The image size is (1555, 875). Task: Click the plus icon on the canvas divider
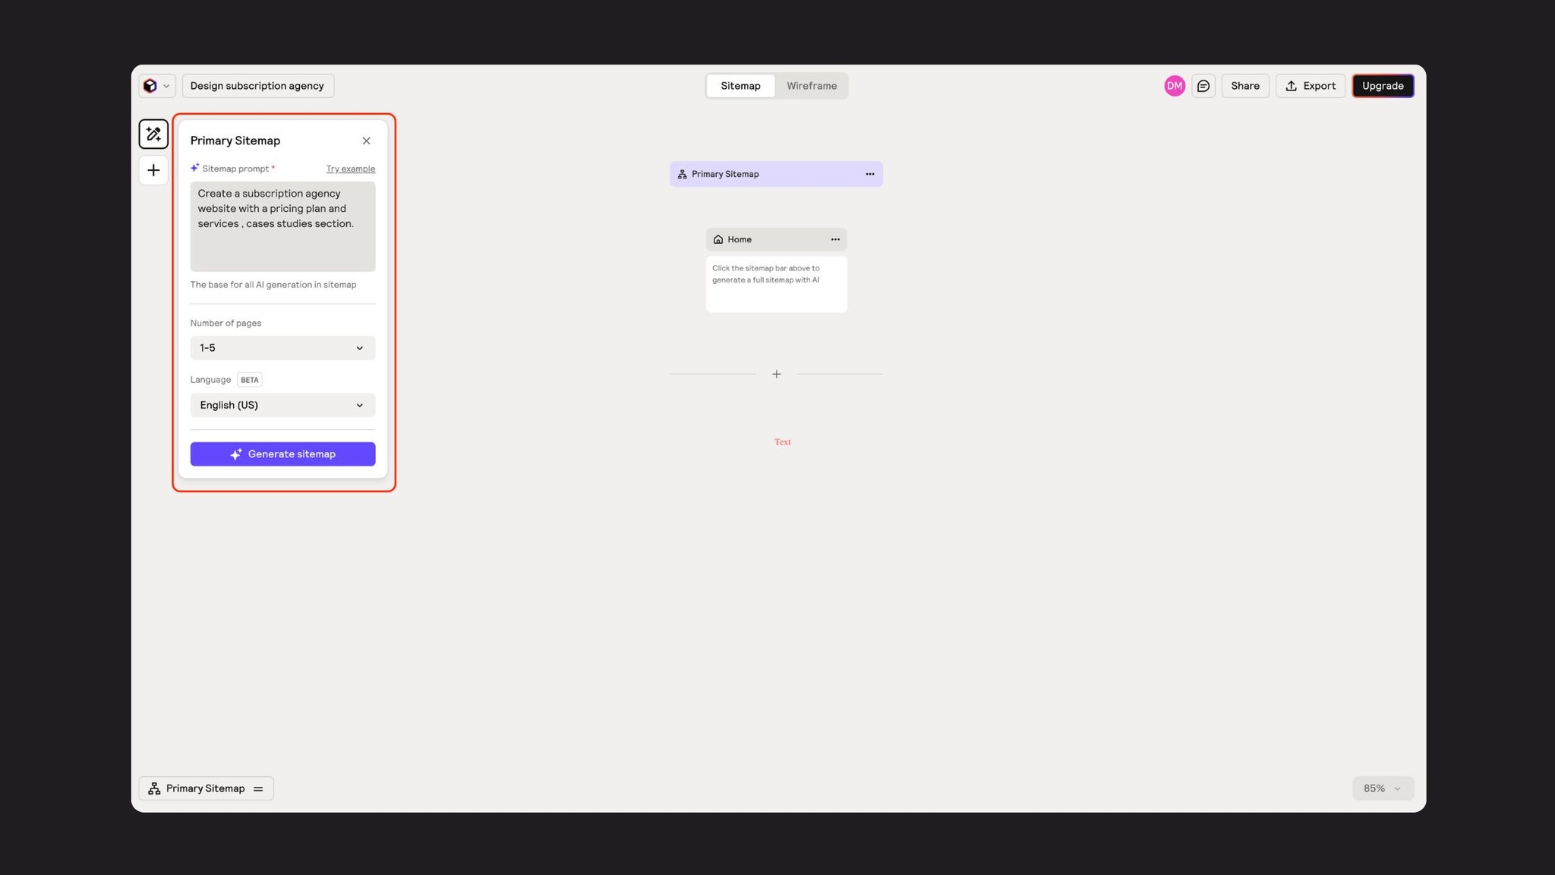776,374
